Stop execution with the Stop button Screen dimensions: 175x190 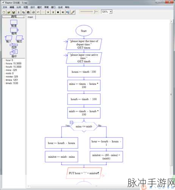click(x=58, y=12)
